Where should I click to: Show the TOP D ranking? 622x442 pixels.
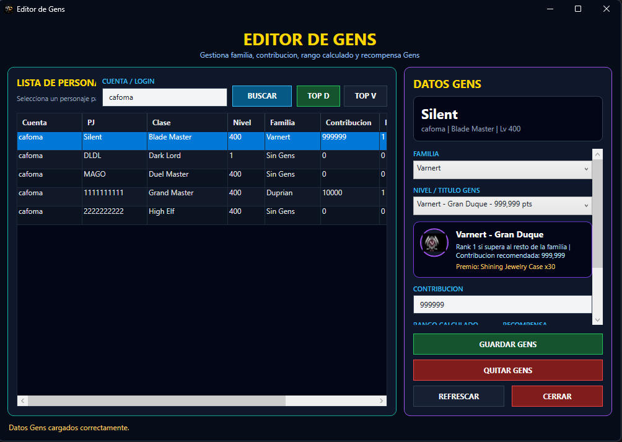pos(318,96)
